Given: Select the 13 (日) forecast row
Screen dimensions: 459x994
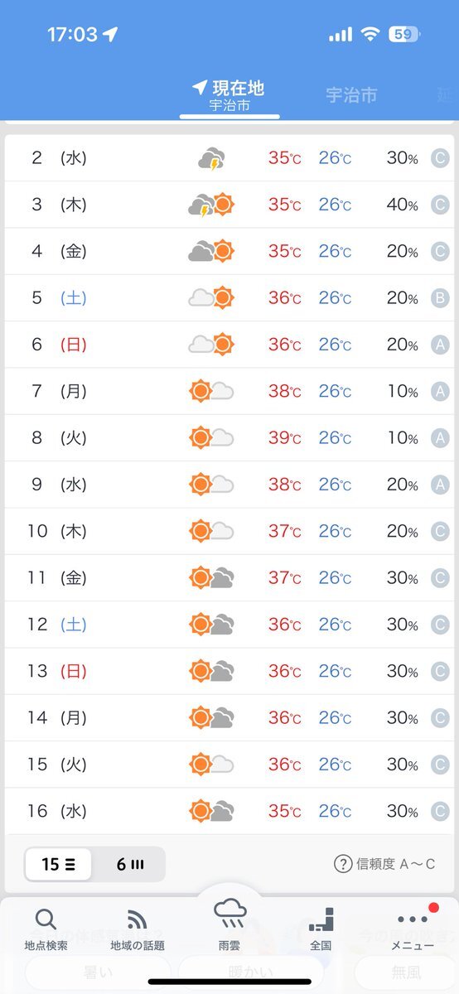Looking at the screenshot, I should (229, 671).
